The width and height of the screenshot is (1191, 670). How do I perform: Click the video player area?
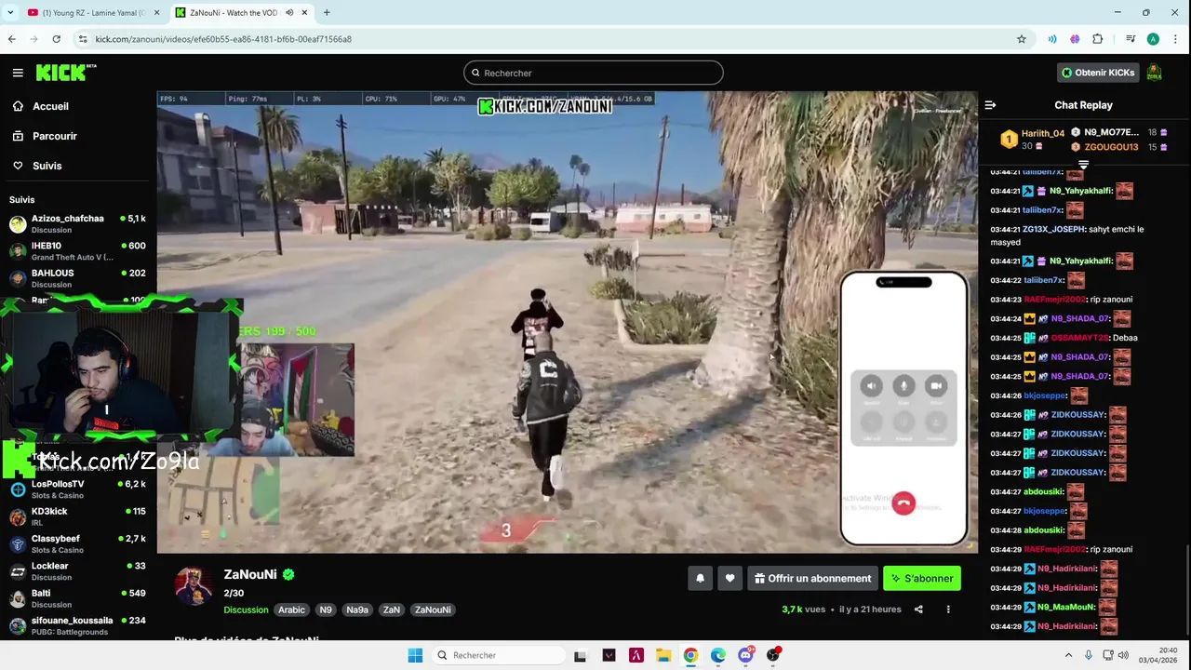click(x=567, y=322)
